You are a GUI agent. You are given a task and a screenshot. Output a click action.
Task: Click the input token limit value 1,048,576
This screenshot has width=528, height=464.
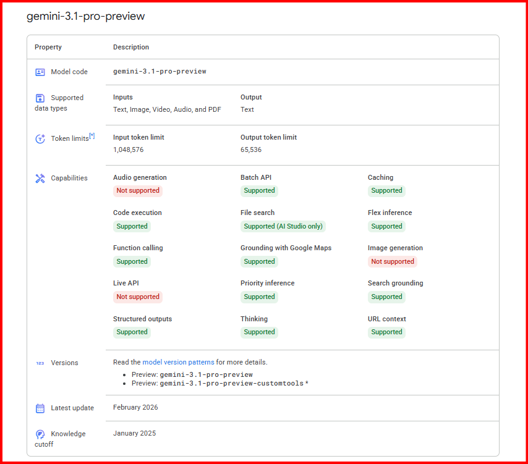pos(129,150)
